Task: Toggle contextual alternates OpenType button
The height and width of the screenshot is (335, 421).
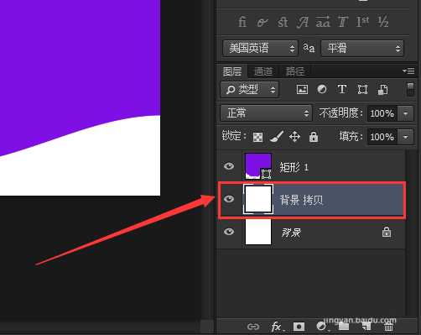Action: [262, 23]
